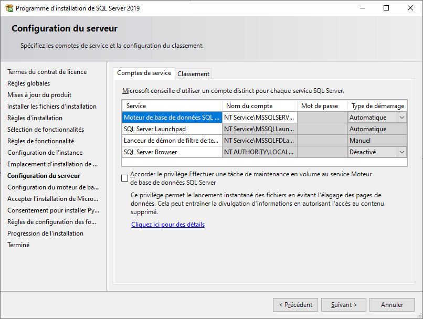Click the Service column header
423x319 pixels.
tap(172, 106)
